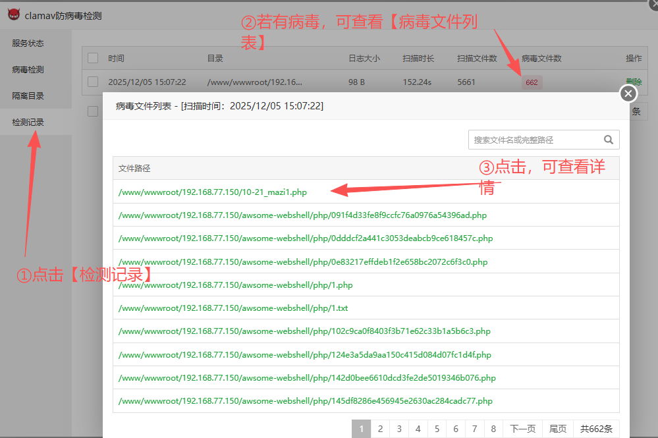Viewport: 658px width, 438px height.
Task: Open the 隔离目录 sidebar section
Action: (28, 96)
